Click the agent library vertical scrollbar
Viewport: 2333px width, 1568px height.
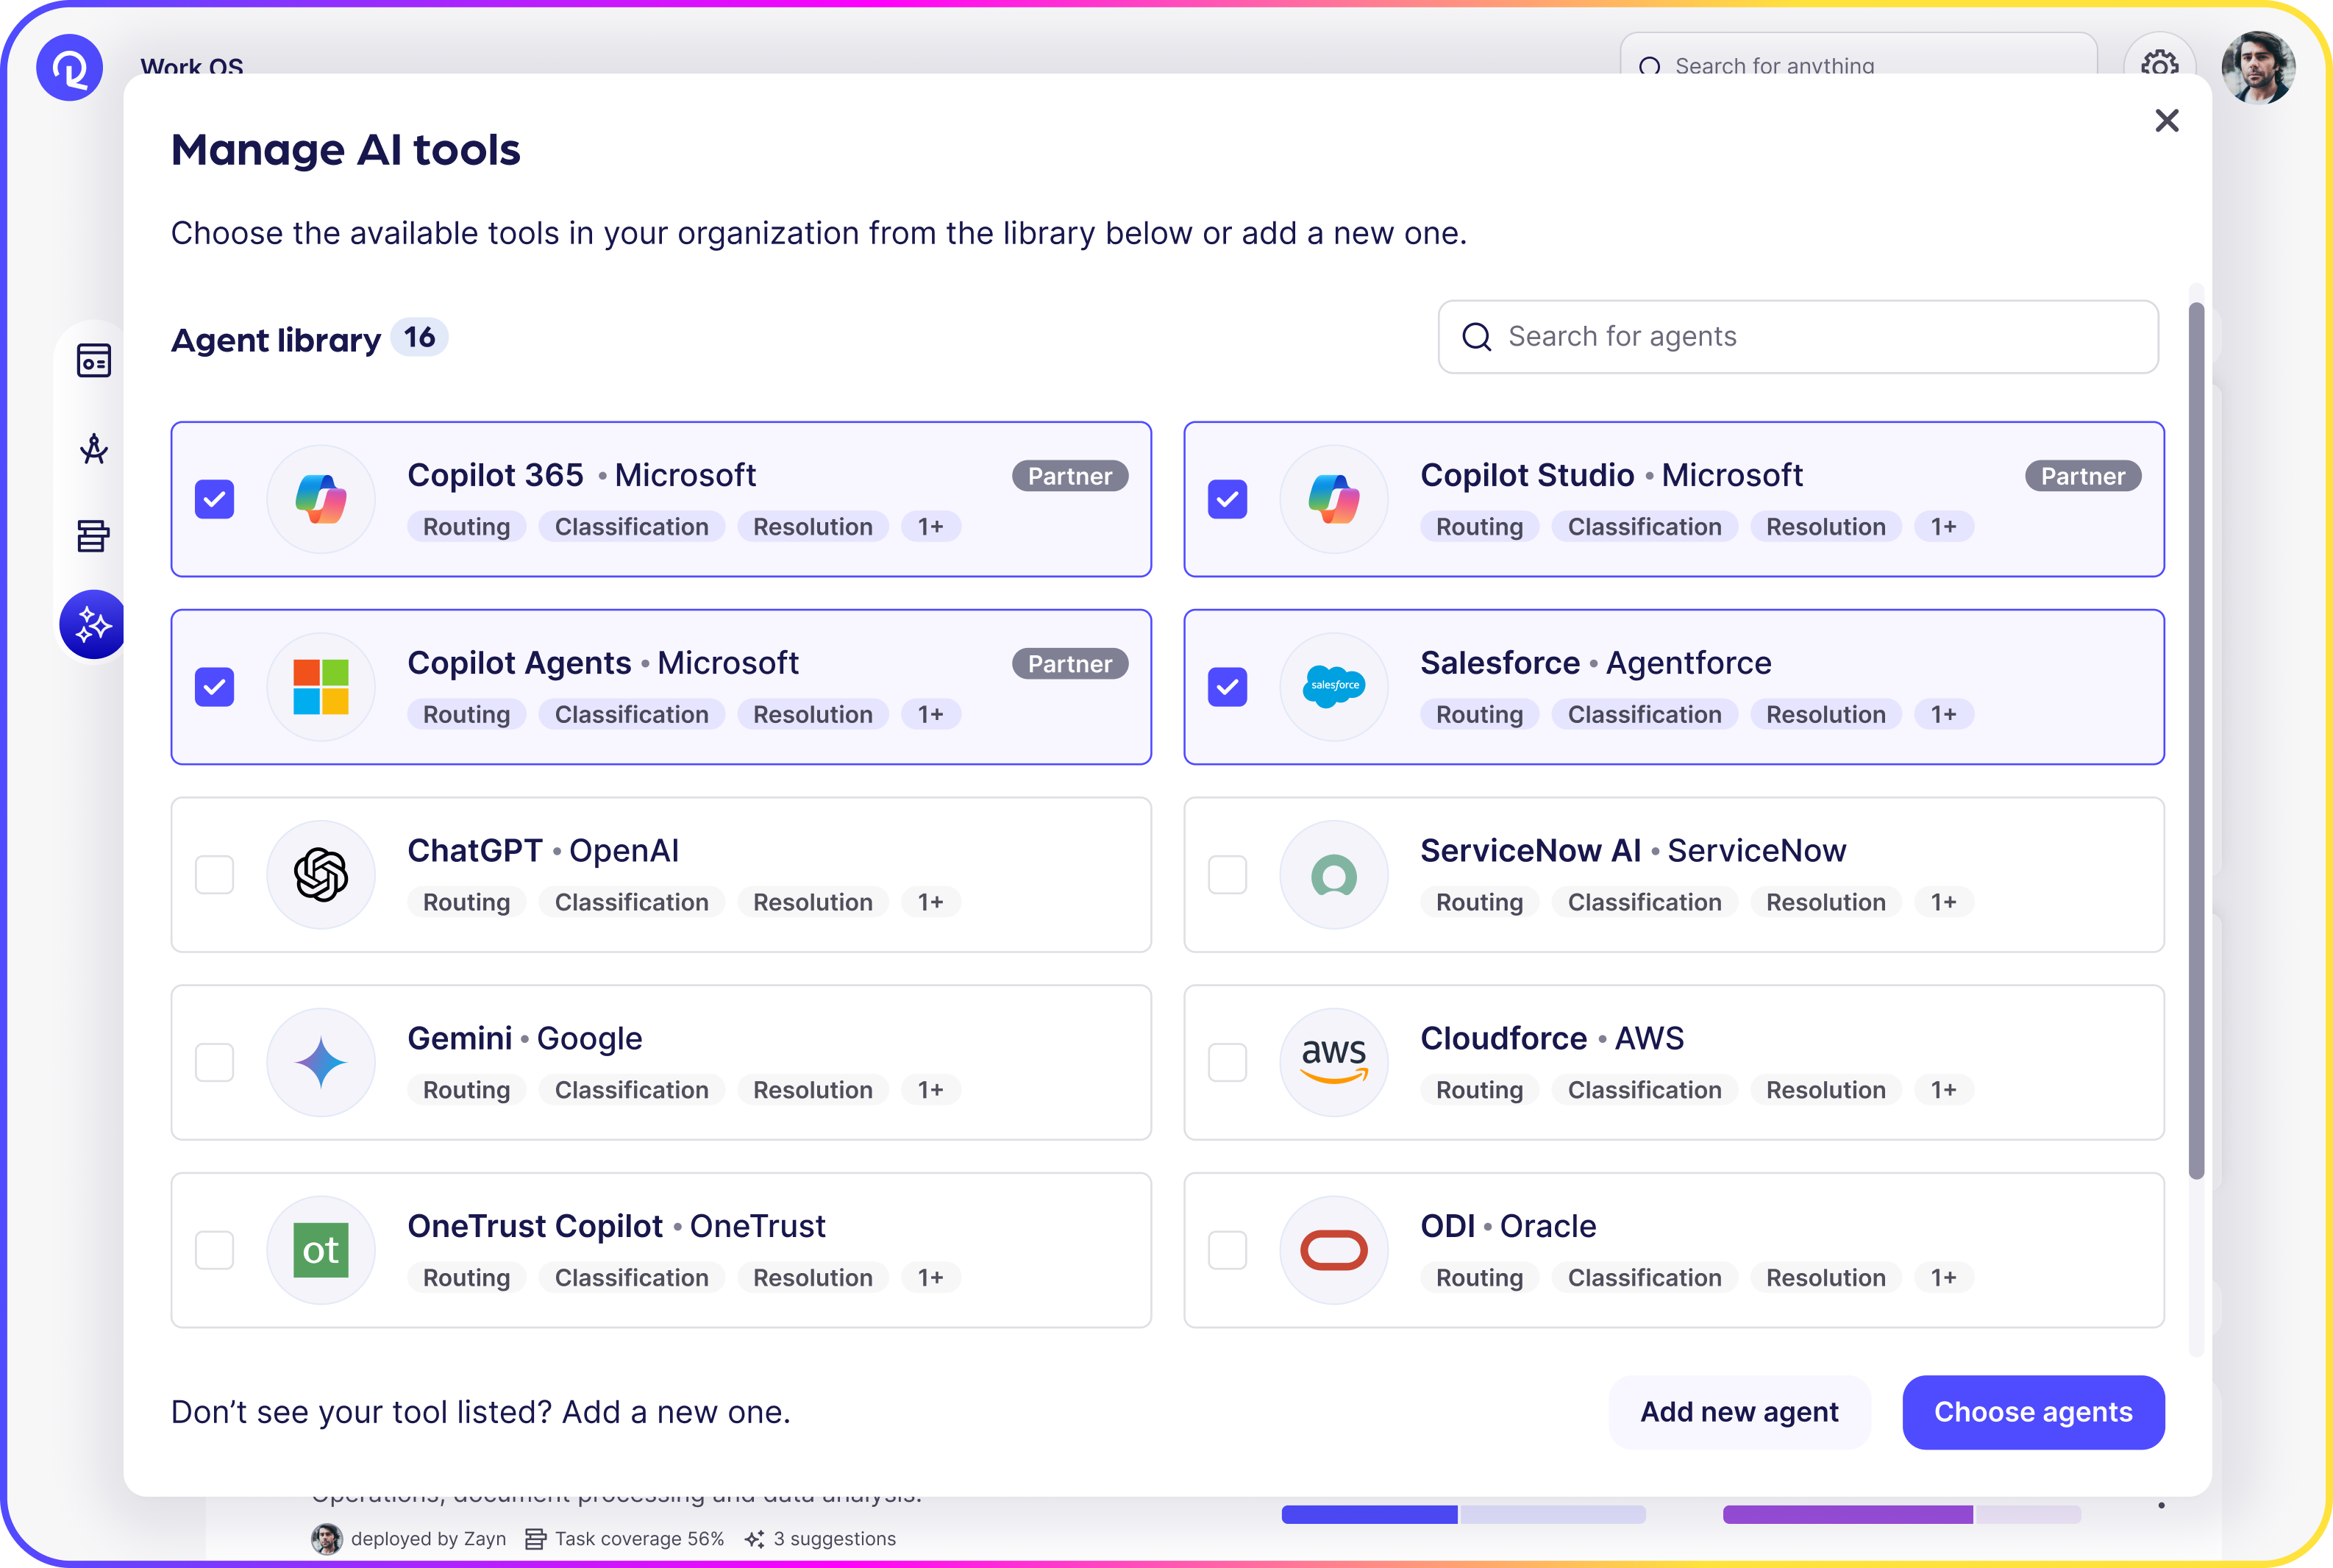tap(2196, 740)
